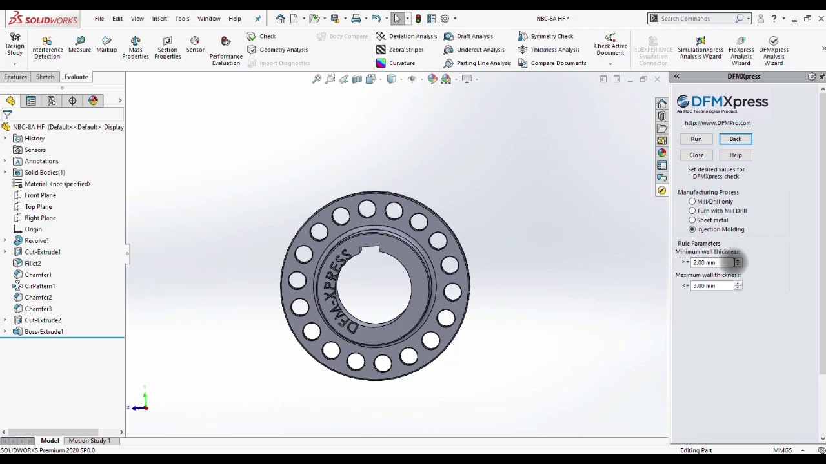Expand Cut-Extrude1 feature
This screenshot has height=464, width=826.
click(5, 252)
